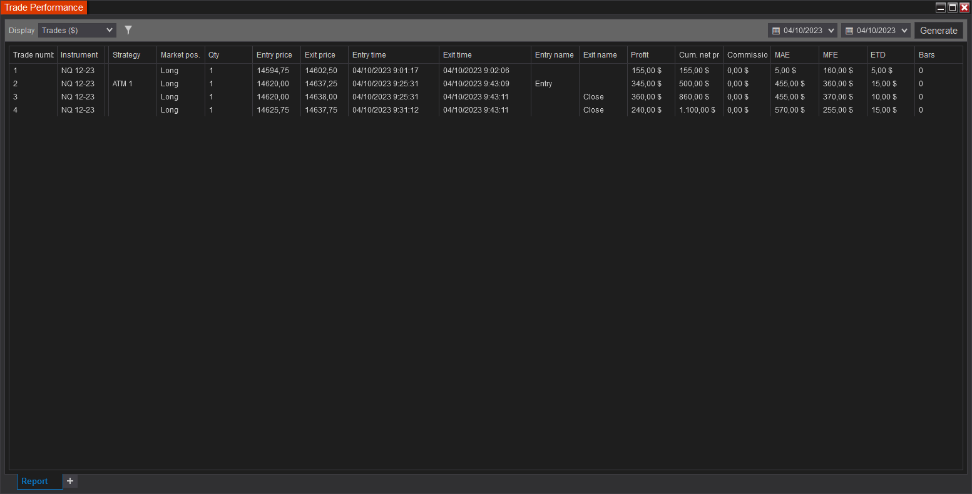Sort by MAE column header
The width and height of the screenshot is (972, 494).
click(795, 55)
